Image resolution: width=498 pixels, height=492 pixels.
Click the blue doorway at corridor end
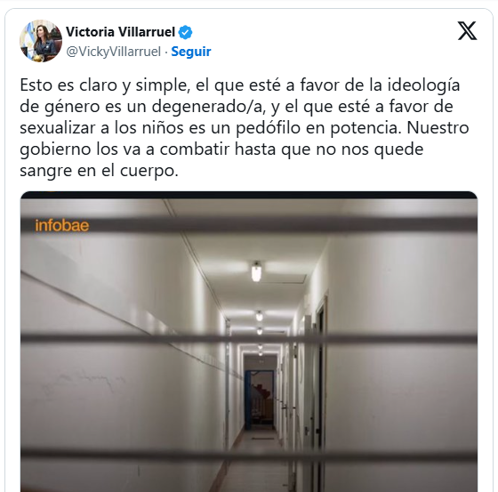click(259, 399)
